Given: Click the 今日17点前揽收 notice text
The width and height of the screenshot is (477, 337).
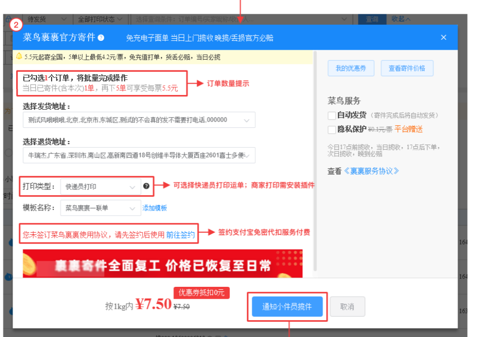Looking at the screenshot, I should pyautogui.click(x=384, y=151).
